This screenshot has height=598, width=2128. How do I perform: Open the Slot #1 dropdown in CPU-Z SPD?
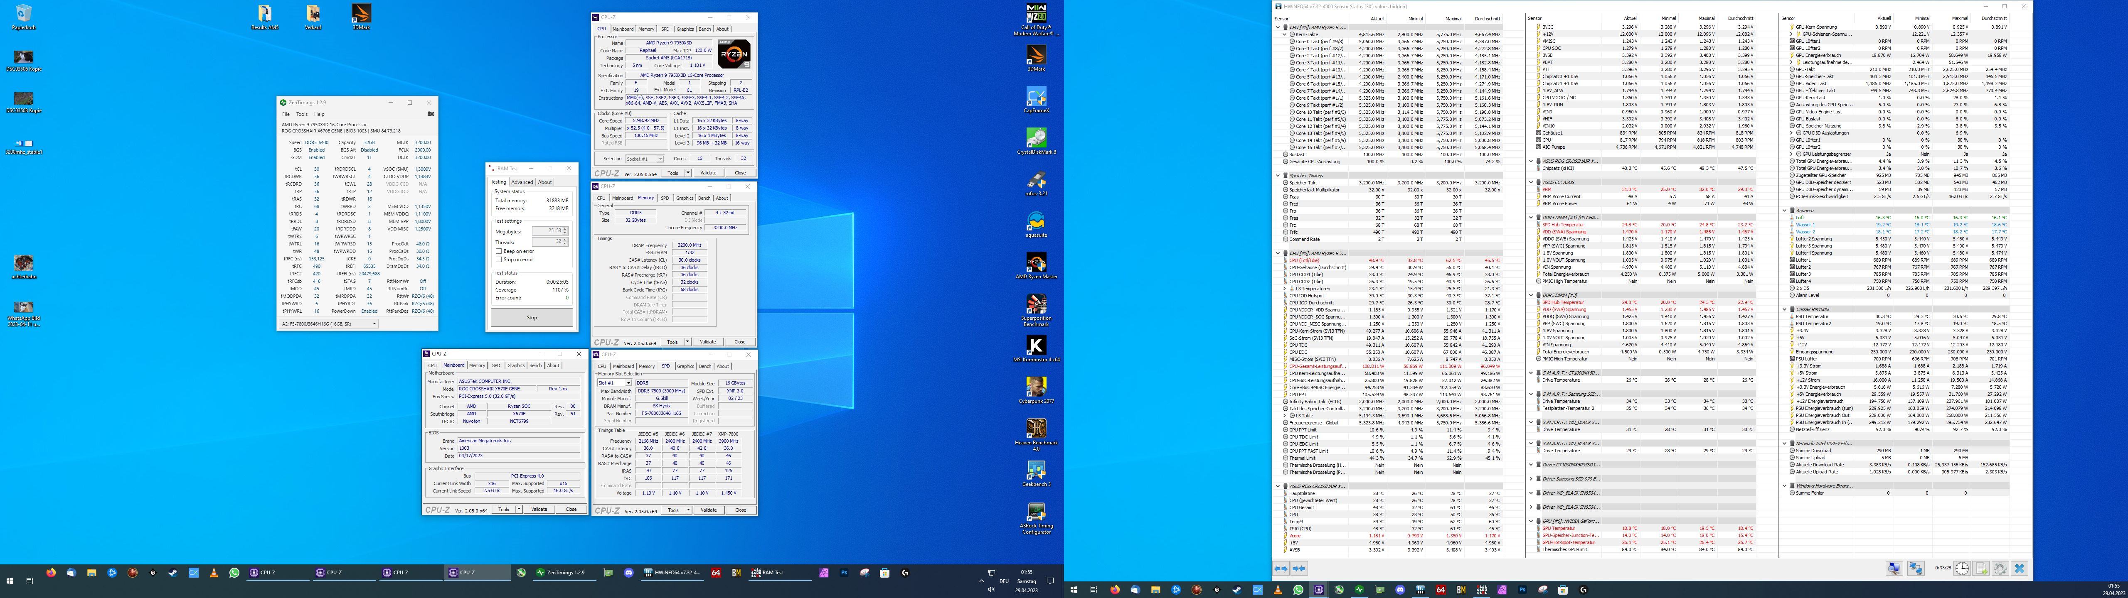point(628,383)
